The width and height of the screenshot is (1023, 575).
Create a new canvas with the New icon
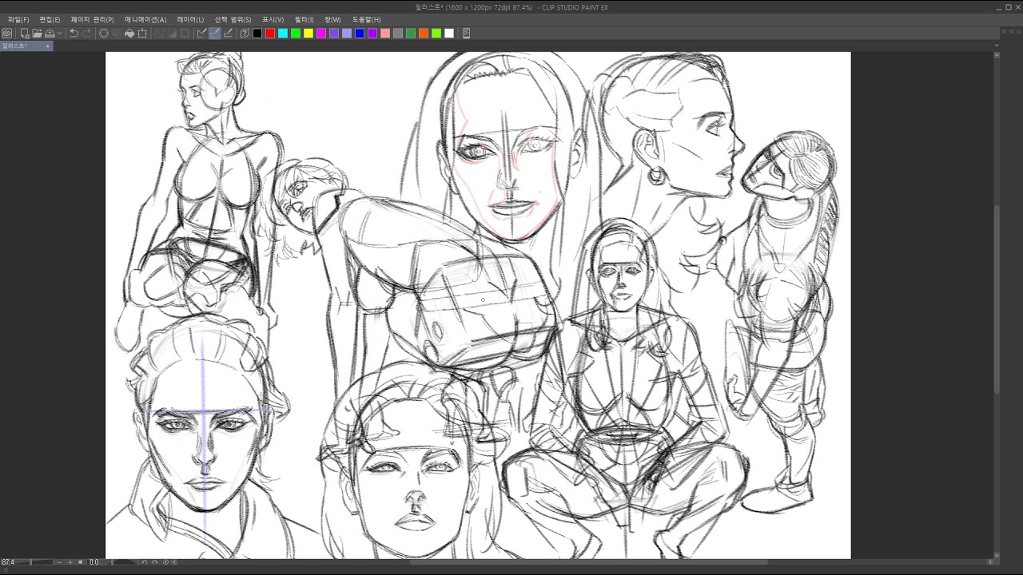(25, 34)
